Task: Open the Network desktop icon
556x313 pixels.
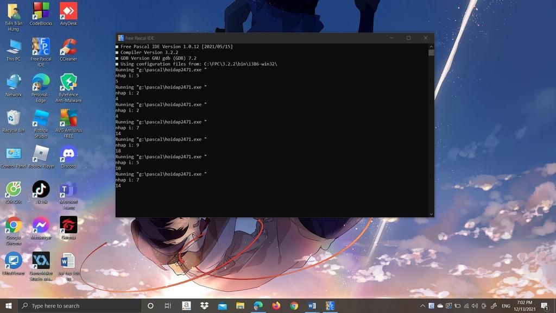Action: pyautogui.click(x=14, y=85)
